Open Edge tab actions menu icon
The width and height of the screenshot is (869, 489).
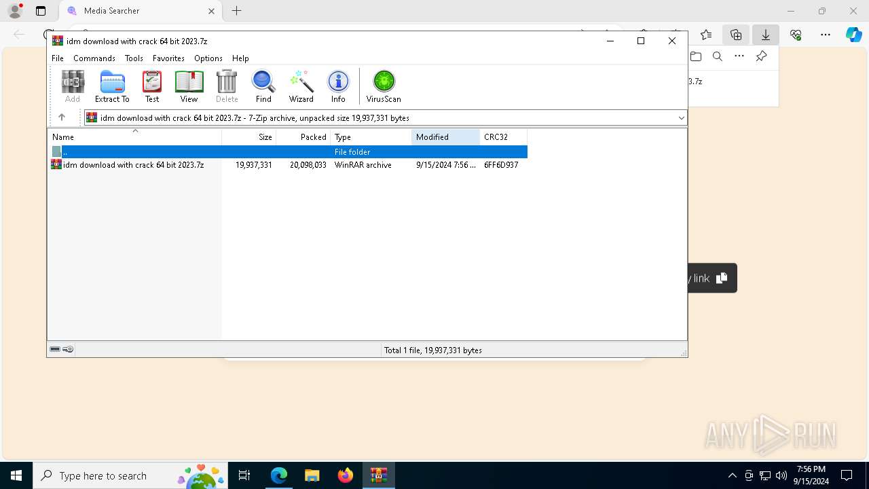[x=41, y=11]
